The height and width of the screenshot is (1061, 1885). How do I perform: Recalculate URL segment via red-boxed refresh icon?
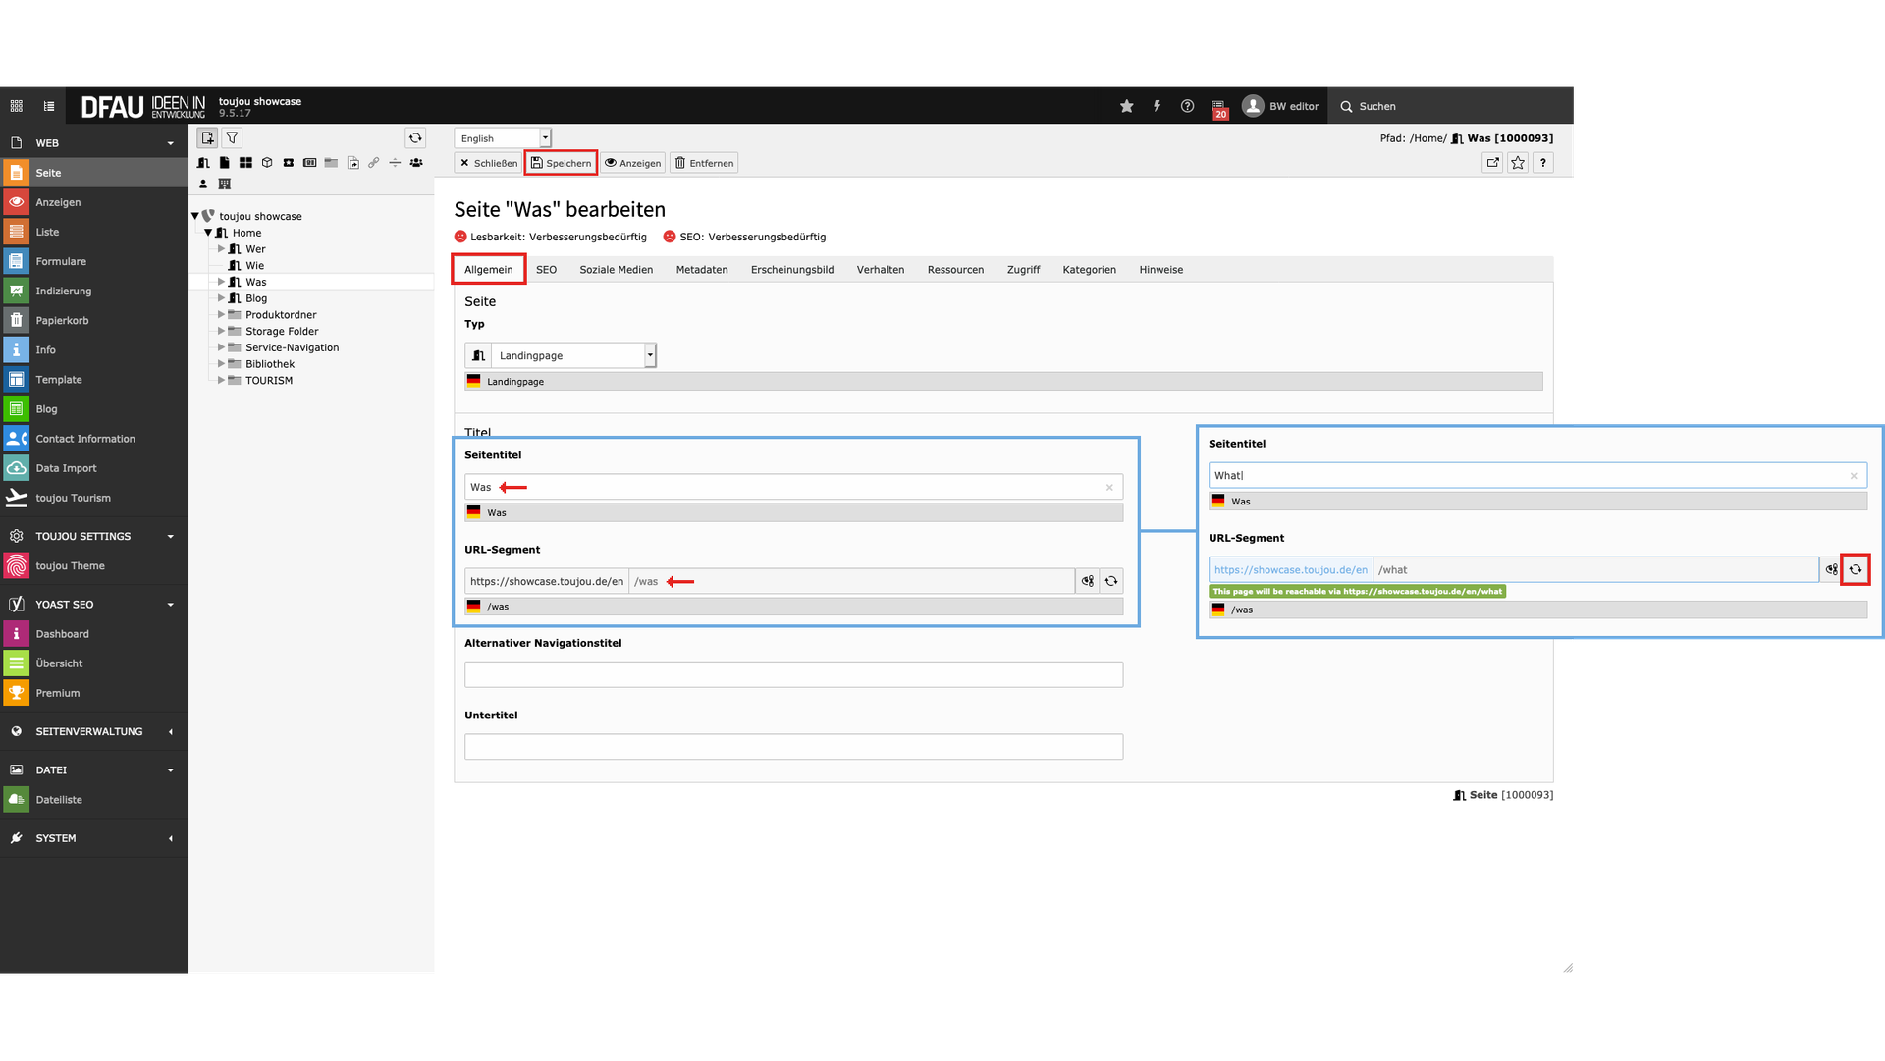click(x=1855, y=569)
